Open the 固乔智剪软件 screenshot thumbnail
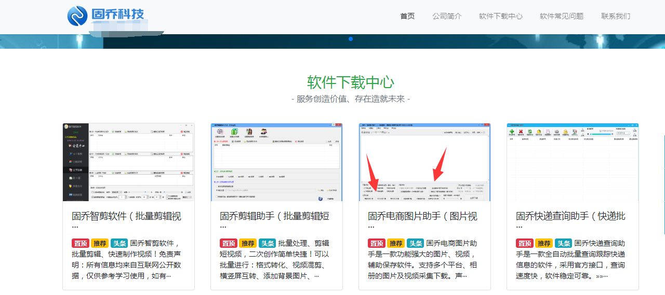Image resolution: width=665 pixels, height=295 pixels. [x=128, y=162]
